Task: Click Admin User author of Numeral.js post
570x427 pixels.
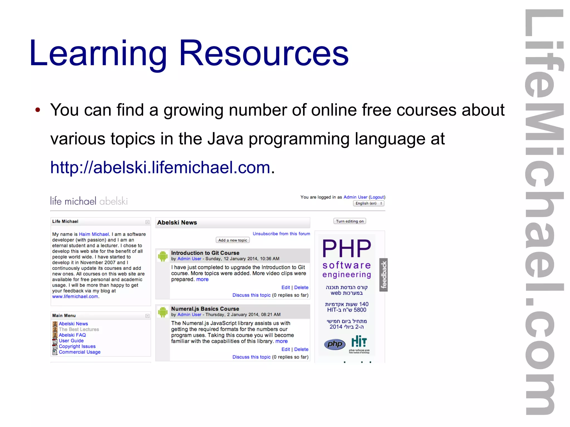Action: (189, 315)
